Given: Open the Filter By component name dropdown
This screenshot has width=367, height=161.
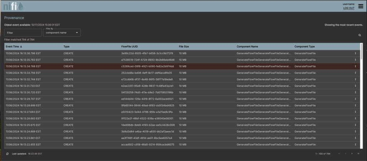Looking at the screenshot, I should [62, 32].
